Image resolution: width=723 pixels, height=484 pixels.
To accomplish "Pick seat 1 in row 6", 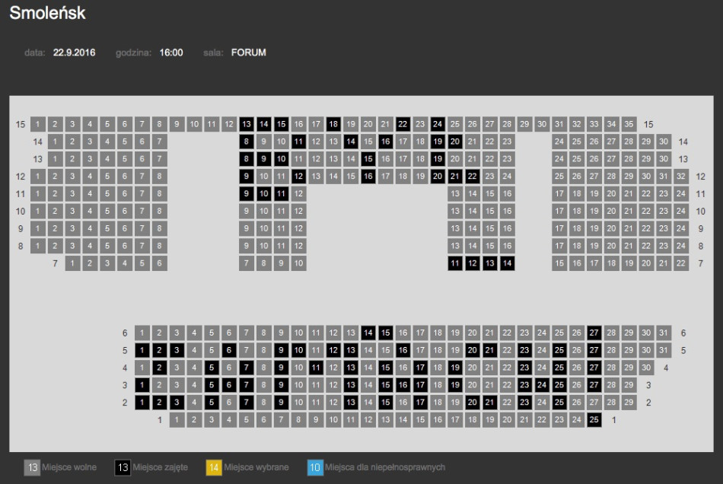I will tap(142, 333).
